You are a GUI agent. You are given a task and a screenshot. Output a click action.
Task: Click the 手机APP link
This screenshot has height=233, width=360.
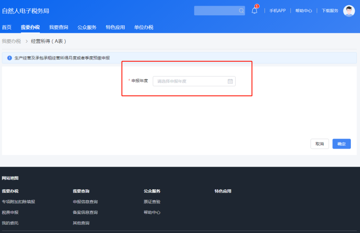tap(277, 10)
